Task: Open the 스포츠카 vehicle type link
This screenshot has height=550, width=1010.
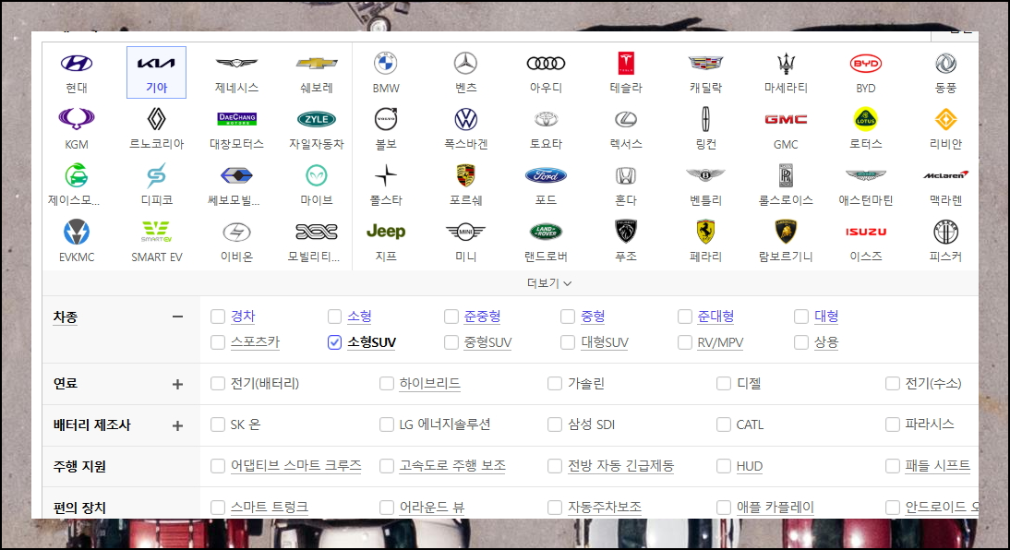Action: 255,342
